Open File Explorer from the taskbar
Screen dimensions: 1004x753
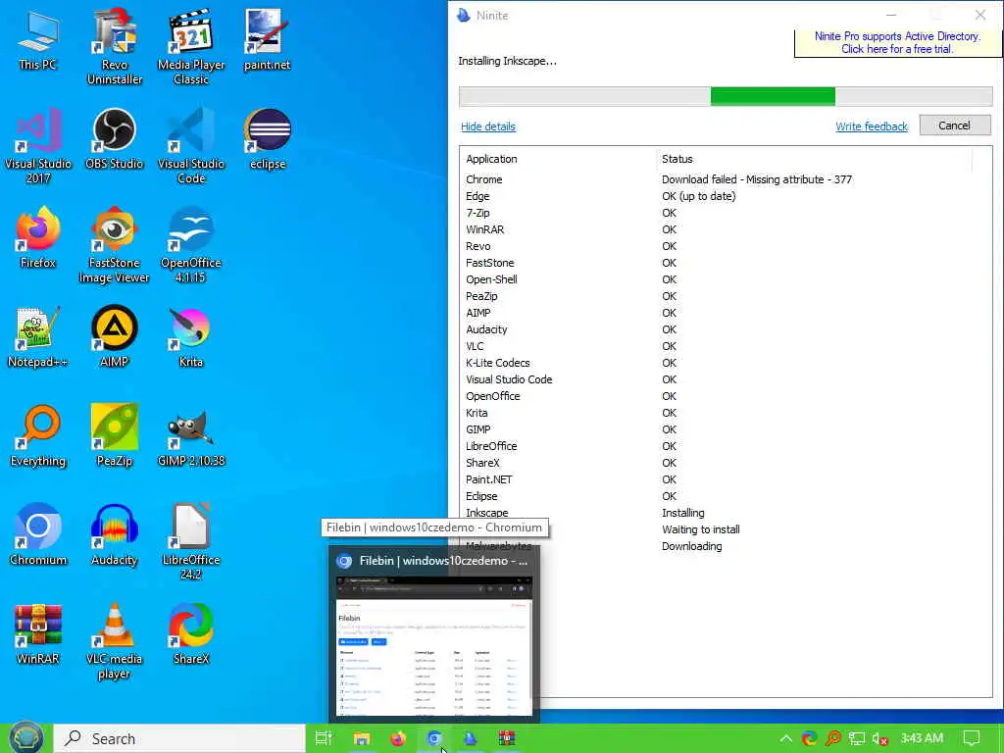362,738
